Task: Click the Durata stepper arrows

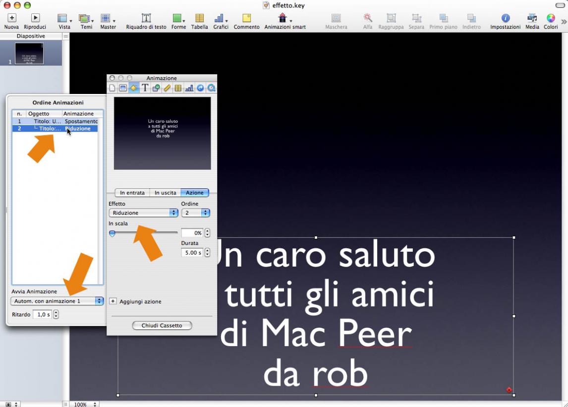Action: point(207,253)
